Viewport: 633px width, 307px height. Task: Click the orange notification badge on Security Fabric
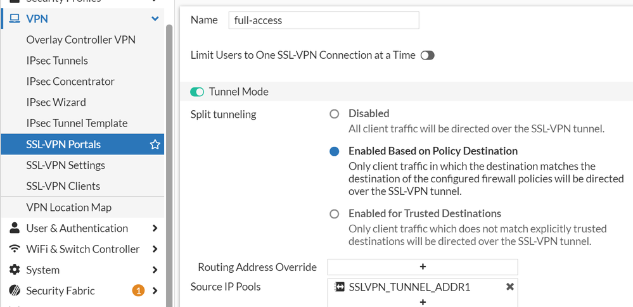(x=137, y=291)
